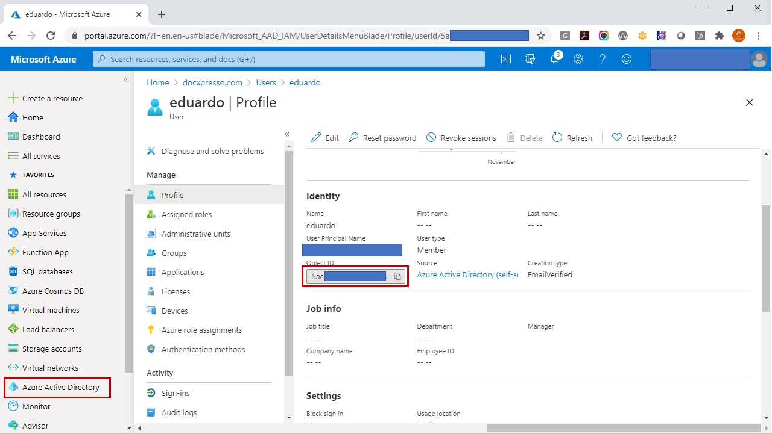Viewport: 772px width, 434px height.
Task: Click the profile blade vertical scrollbar
Action: click(x=766, y=259)
